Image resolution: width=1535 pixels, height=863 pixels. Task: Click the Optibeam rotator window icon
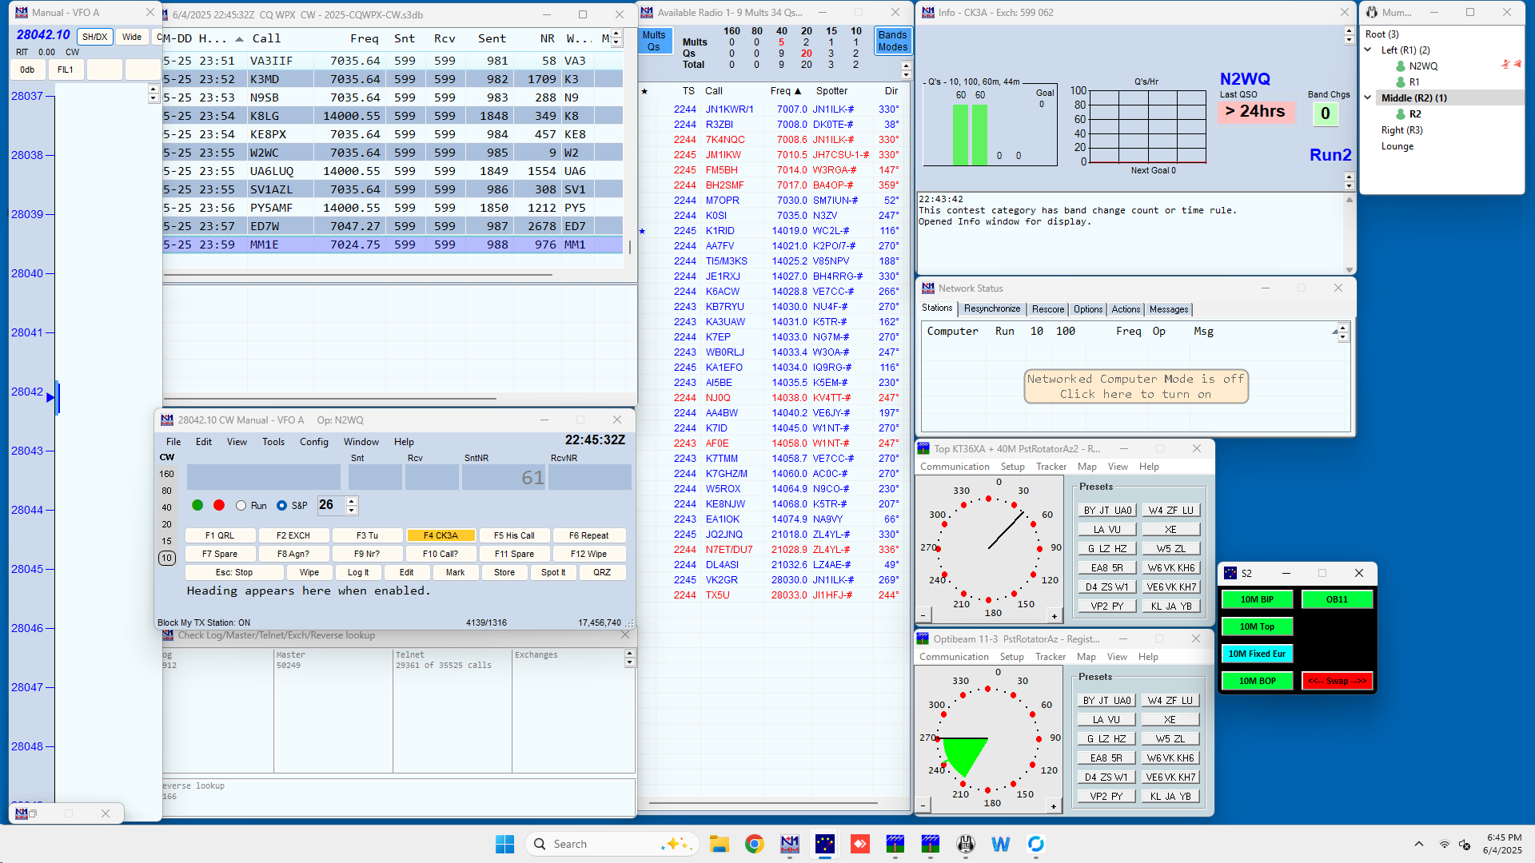[923, 638]
